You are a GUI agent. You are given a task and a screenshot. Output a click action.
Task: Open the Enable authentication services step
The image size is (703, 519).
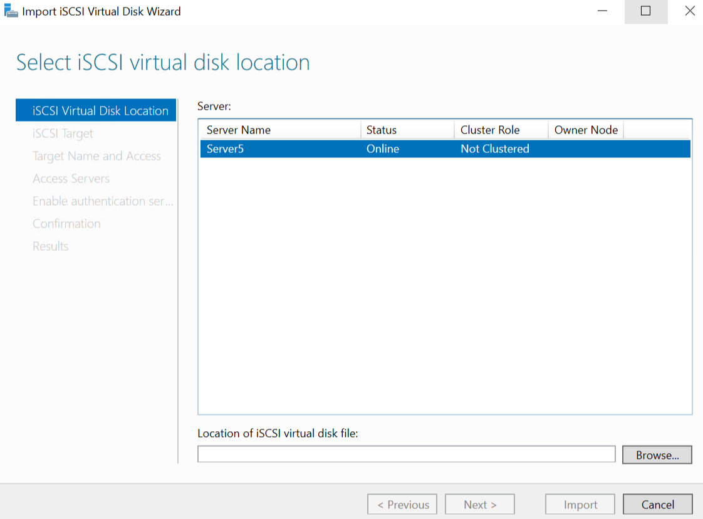(102, 201)
